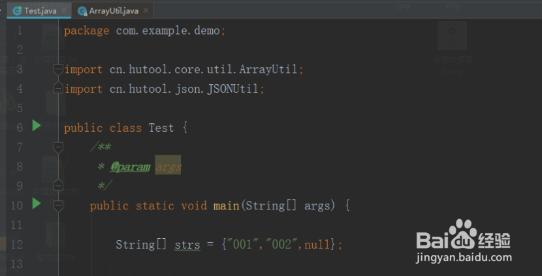The height and width of the screenshot is (276, 542).
Task: Click line number 12 in the gutter
Action: click(17, 245)
